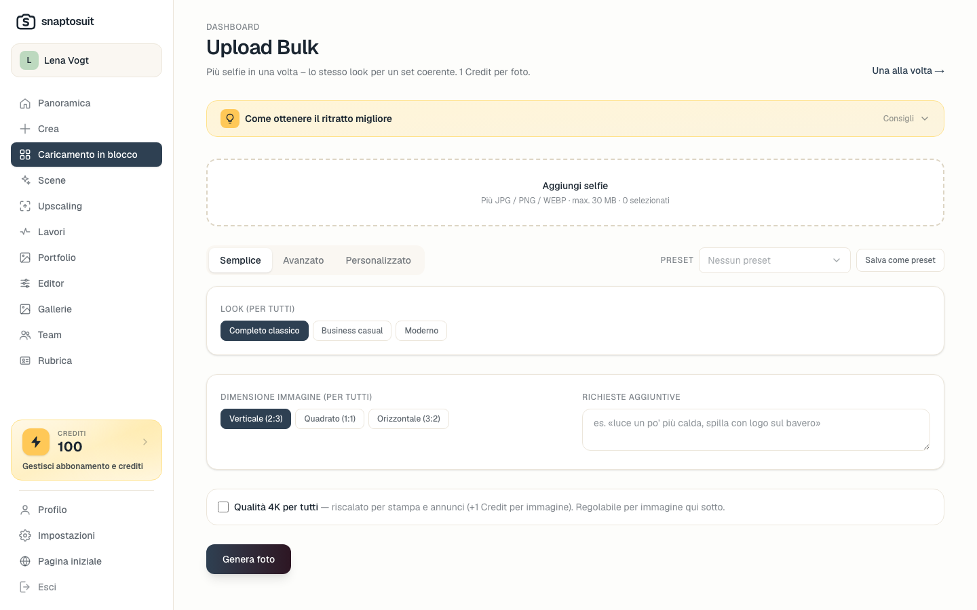Go to Portfolio page
This screenshot has height=610, width=977.
coord(86,258)
